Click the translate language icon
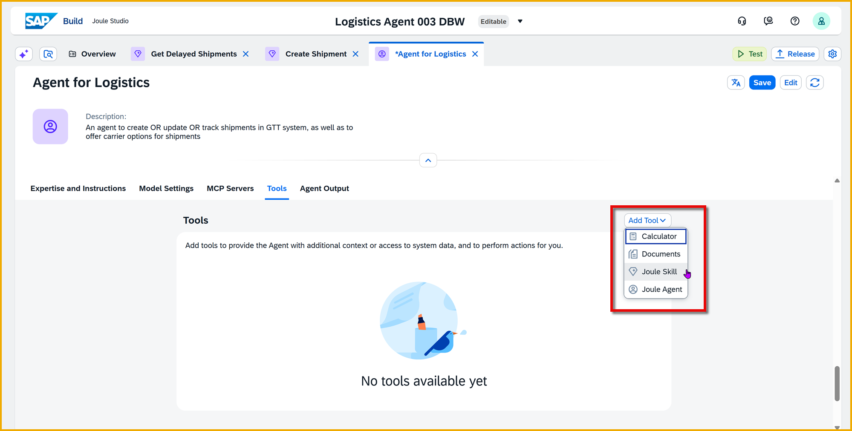This screenshot has width=852, height=431. tap(736, 83)
